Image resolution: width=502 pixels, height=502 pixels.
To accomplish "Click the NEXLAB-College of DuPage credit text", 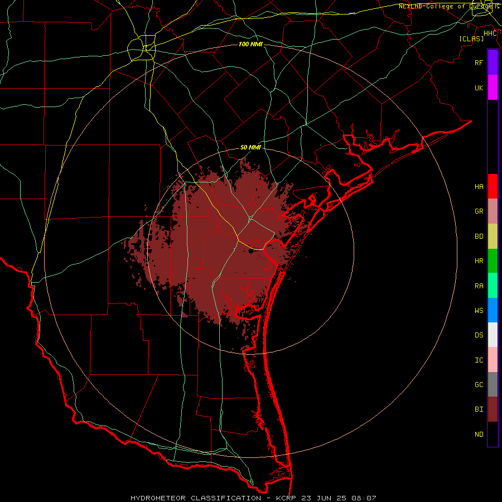I will (446, 6).
